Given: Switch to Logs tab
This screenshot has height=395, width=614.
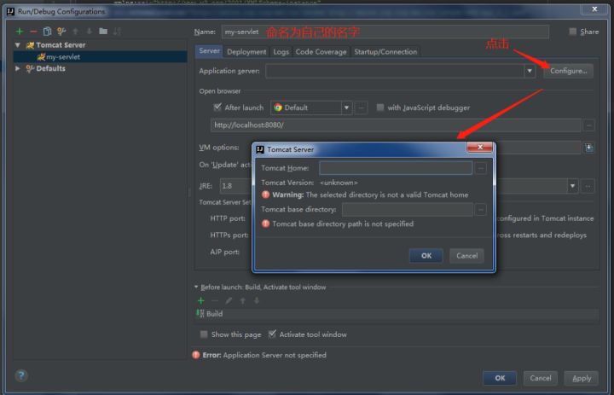Looking at the screenshot, I should tap(281, 52).
